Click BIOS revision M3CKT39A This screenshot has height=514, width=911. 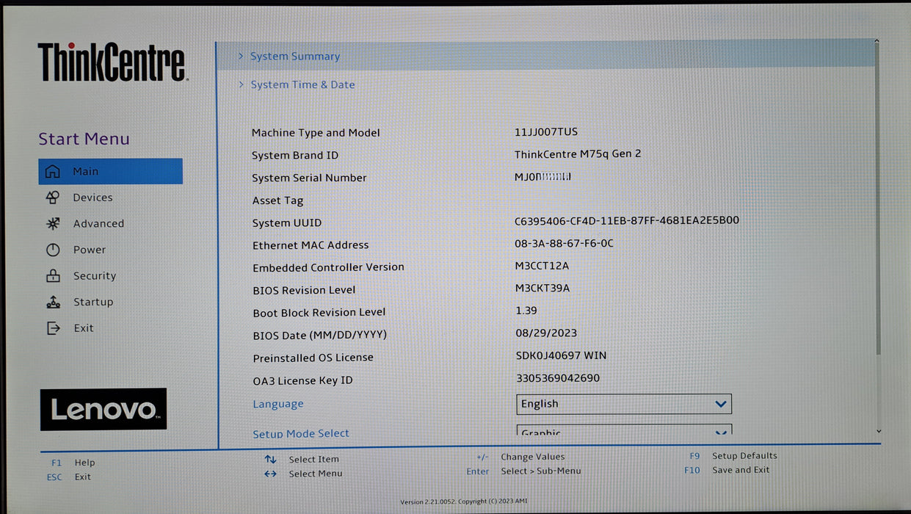tap(542, 288)
